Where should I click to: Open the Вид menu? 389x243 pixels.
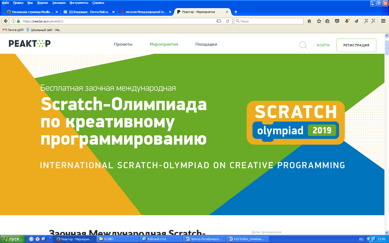(30, 3)
